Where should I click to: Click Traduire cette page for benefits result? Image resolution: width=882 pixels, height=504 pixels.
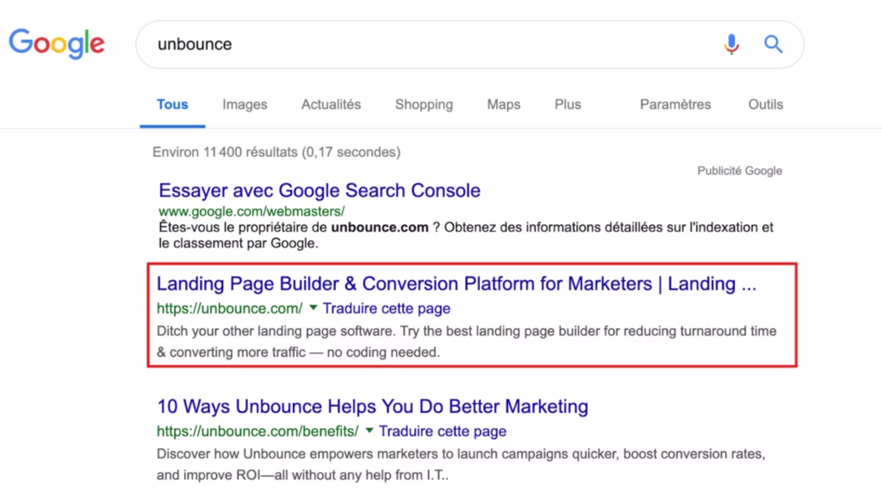[442, 431]
